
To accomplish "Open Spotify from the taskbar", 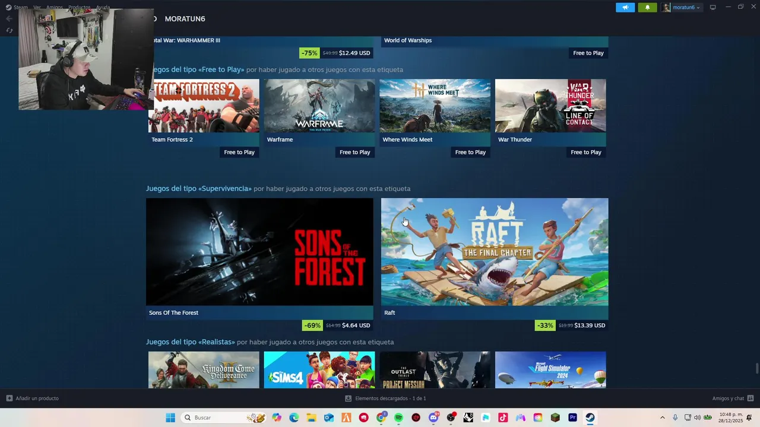I will point(398,418).
